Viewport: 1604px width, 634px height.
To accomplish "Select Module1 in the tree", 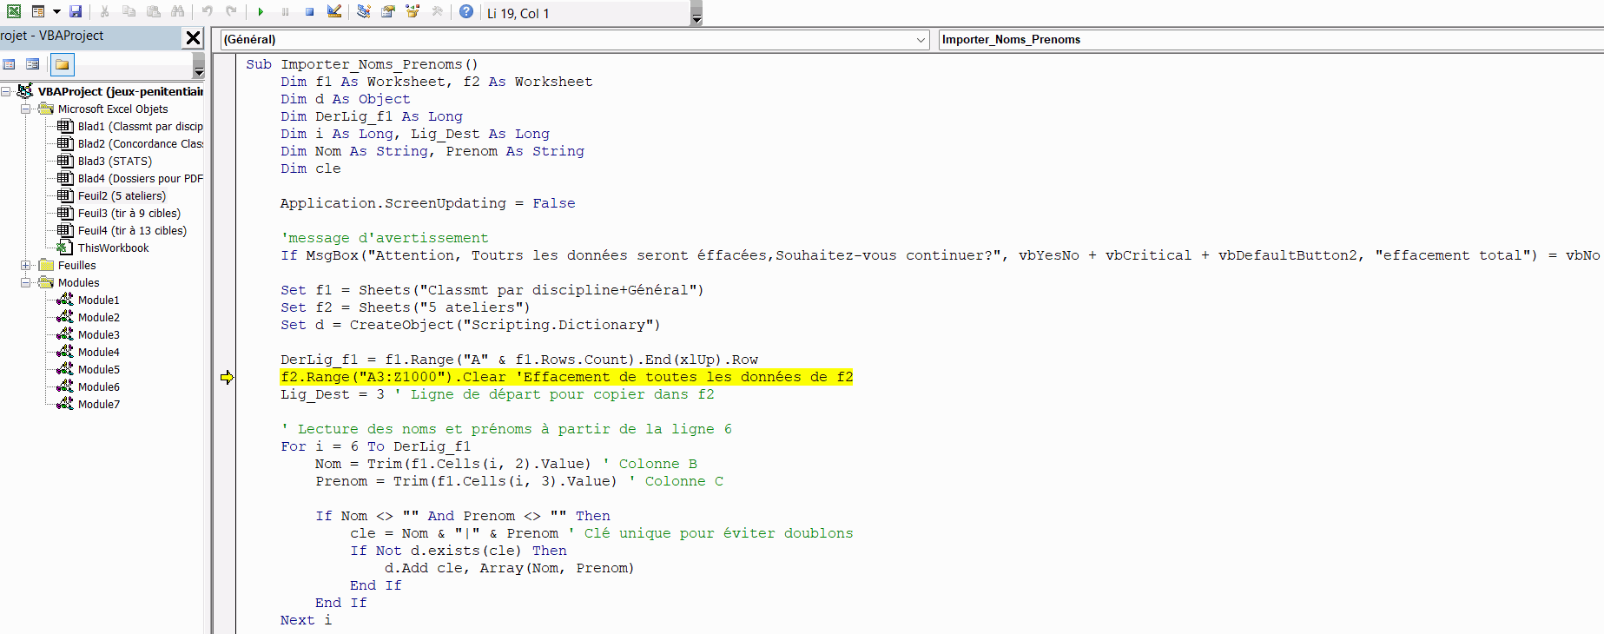I will point(99,300).
